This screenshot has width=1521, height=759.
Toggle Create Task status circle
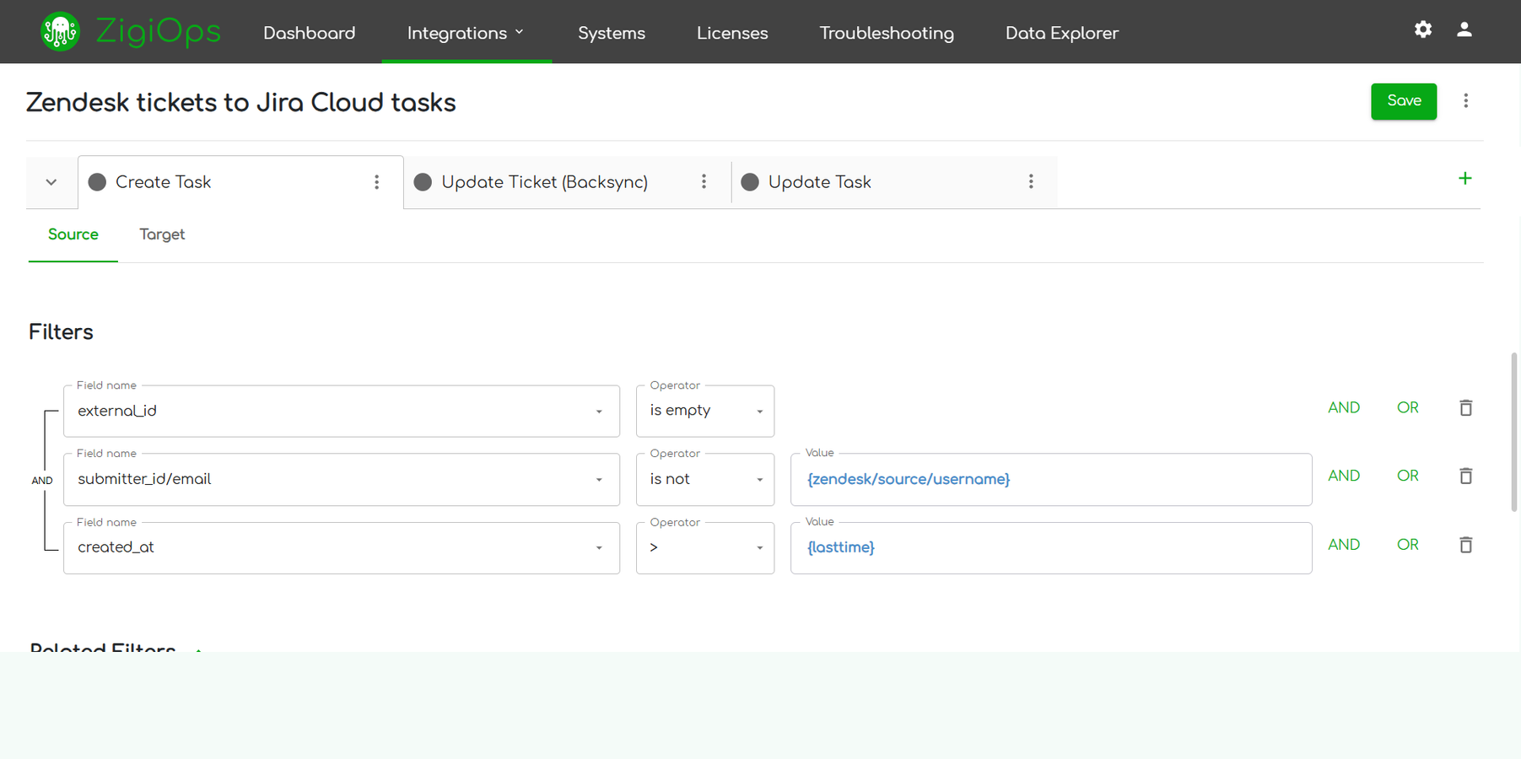click(x=97, y=182)
